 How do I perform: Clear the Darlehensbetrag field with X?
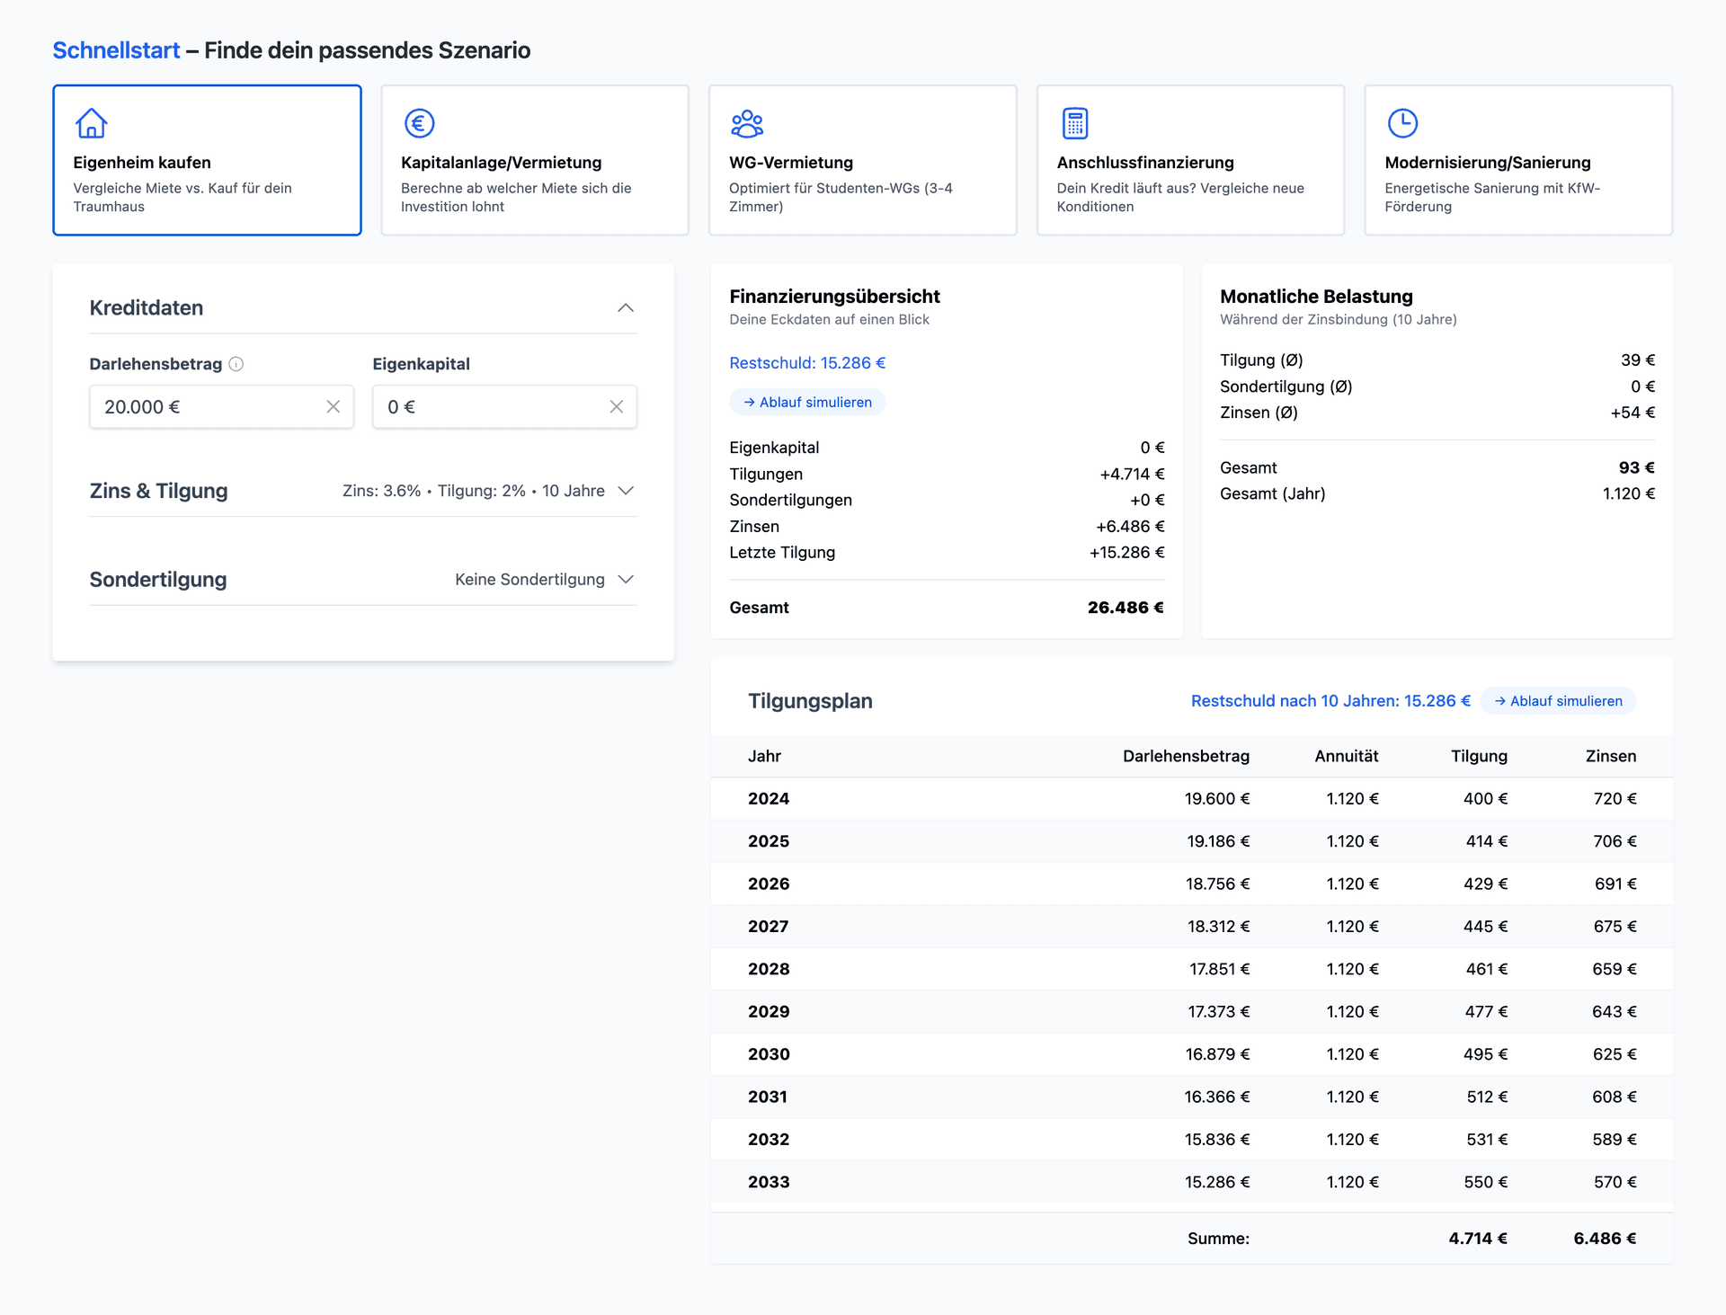pyautogui.click(x=333, y=407)
